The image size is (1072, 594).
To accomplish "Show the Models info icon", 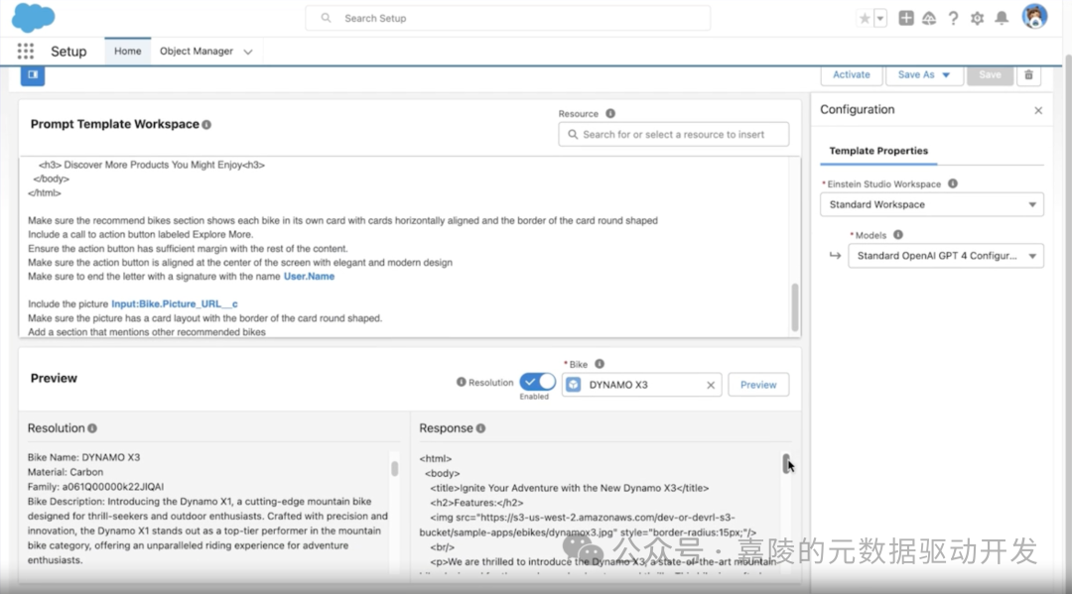I will [x=898, y=235].
